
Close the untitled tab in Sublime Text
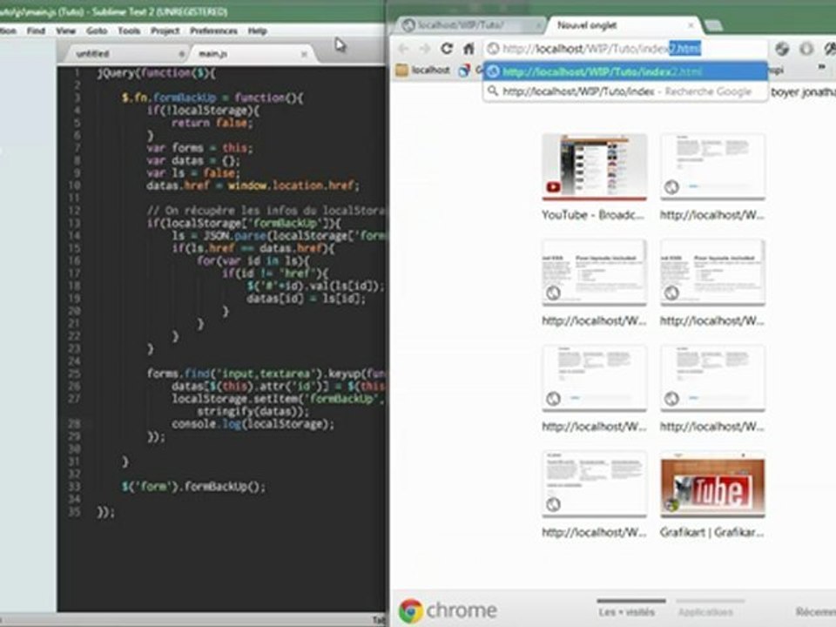point(182,54)
